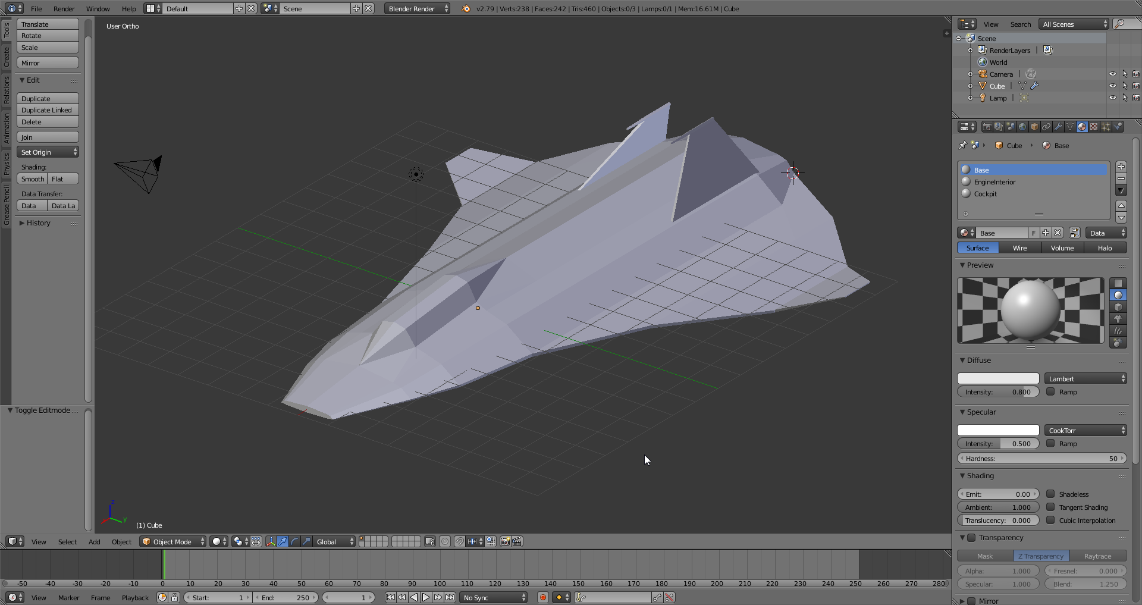
Task: Open the Mesh Data properties tab (triangle icon)
Action: (x=1070, y=127)
